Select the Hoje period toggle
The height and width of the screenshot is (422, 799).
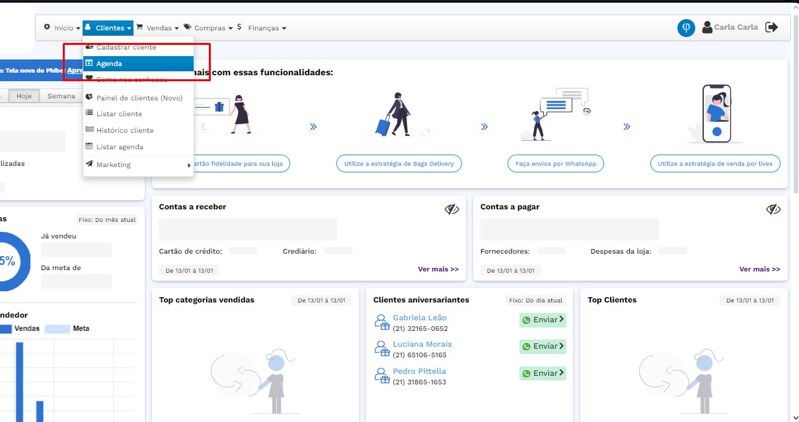pyautogui.click(x=24, y=96)
